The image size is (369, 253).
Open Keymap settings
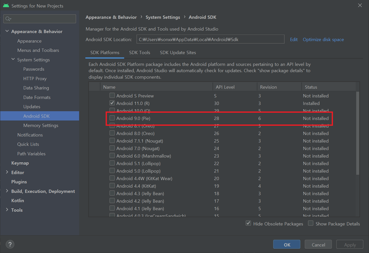click(x=20, y=163)
